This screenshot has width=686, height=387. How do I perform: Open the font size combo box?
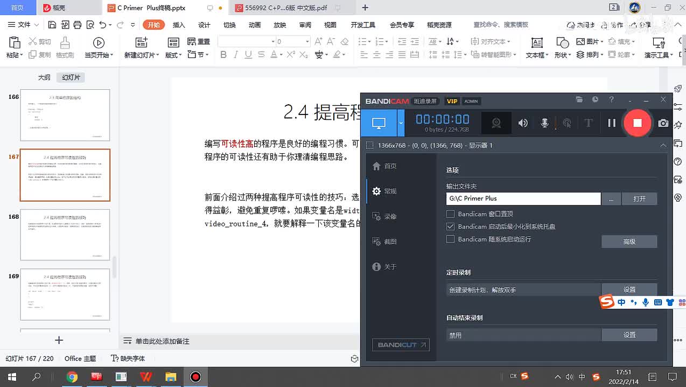pos(293,41)
